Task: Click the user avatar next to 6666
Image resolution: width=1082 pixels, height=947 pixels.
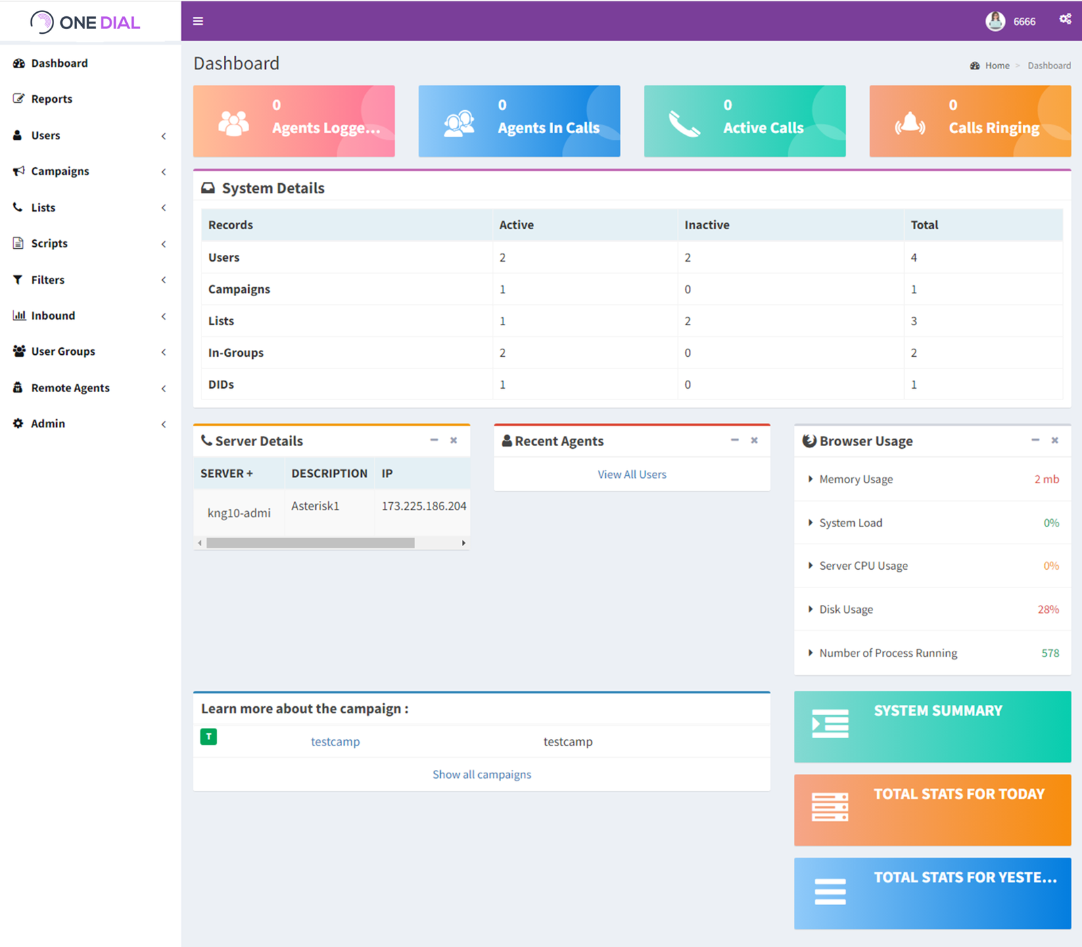Action: coord(994,21)
